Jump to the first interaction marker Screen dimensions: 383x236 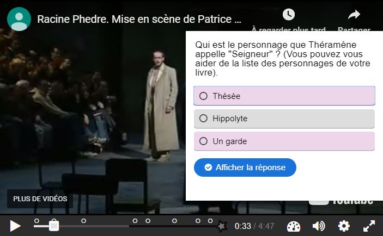(x=37, y=221)
